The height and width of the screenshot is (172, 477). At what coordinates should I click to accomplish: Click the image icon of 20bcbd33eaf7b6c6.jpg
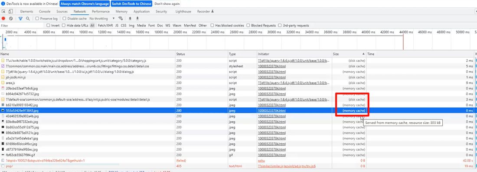point(3,89)
